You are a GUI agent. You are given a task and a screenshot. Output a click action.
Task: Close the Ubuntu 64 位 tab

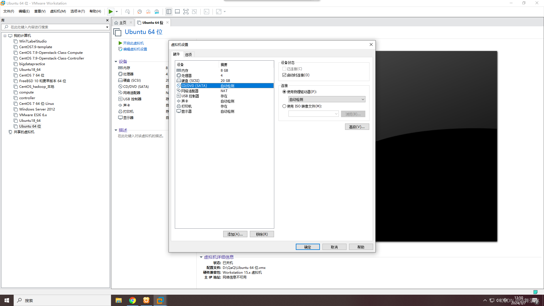coord(167,22)
